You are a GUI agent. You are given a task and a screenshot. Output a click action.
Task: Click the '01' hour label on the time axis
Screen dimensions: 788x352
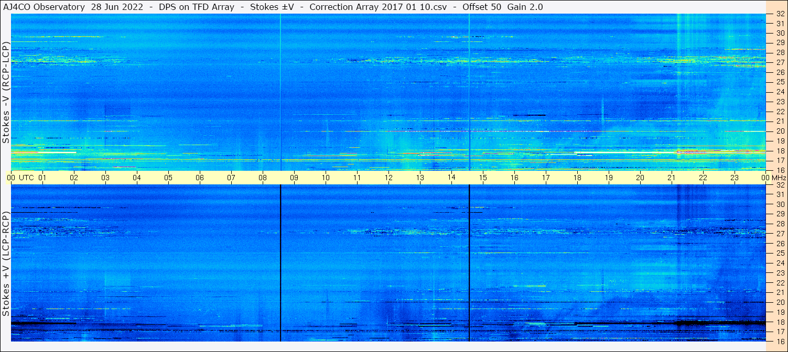click(x=42, y=178)
